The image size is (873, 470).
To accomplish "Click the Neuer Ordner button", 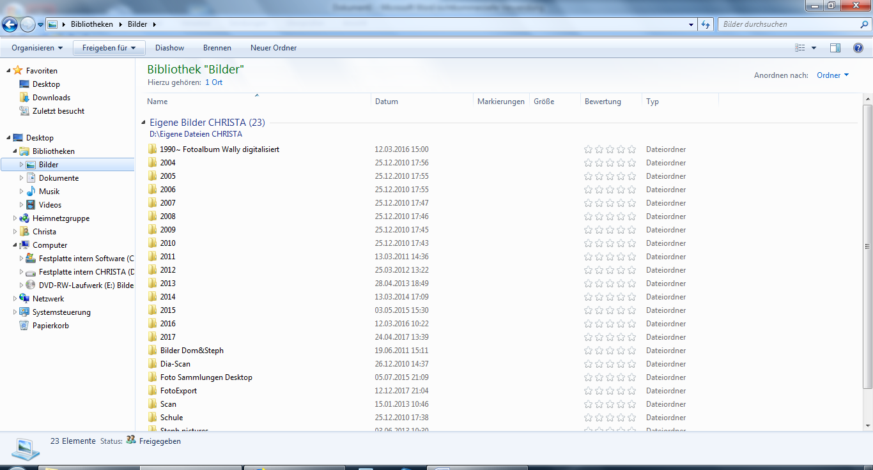I will point(274,48).
